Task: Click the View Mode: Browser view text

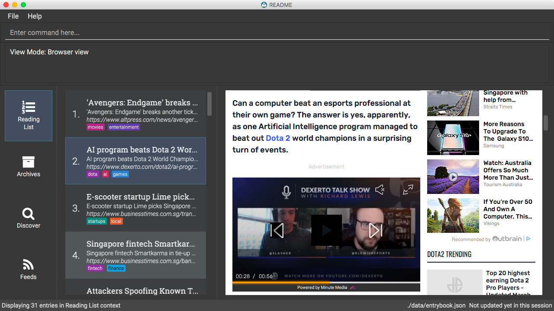Action: [x=49, y=52]
